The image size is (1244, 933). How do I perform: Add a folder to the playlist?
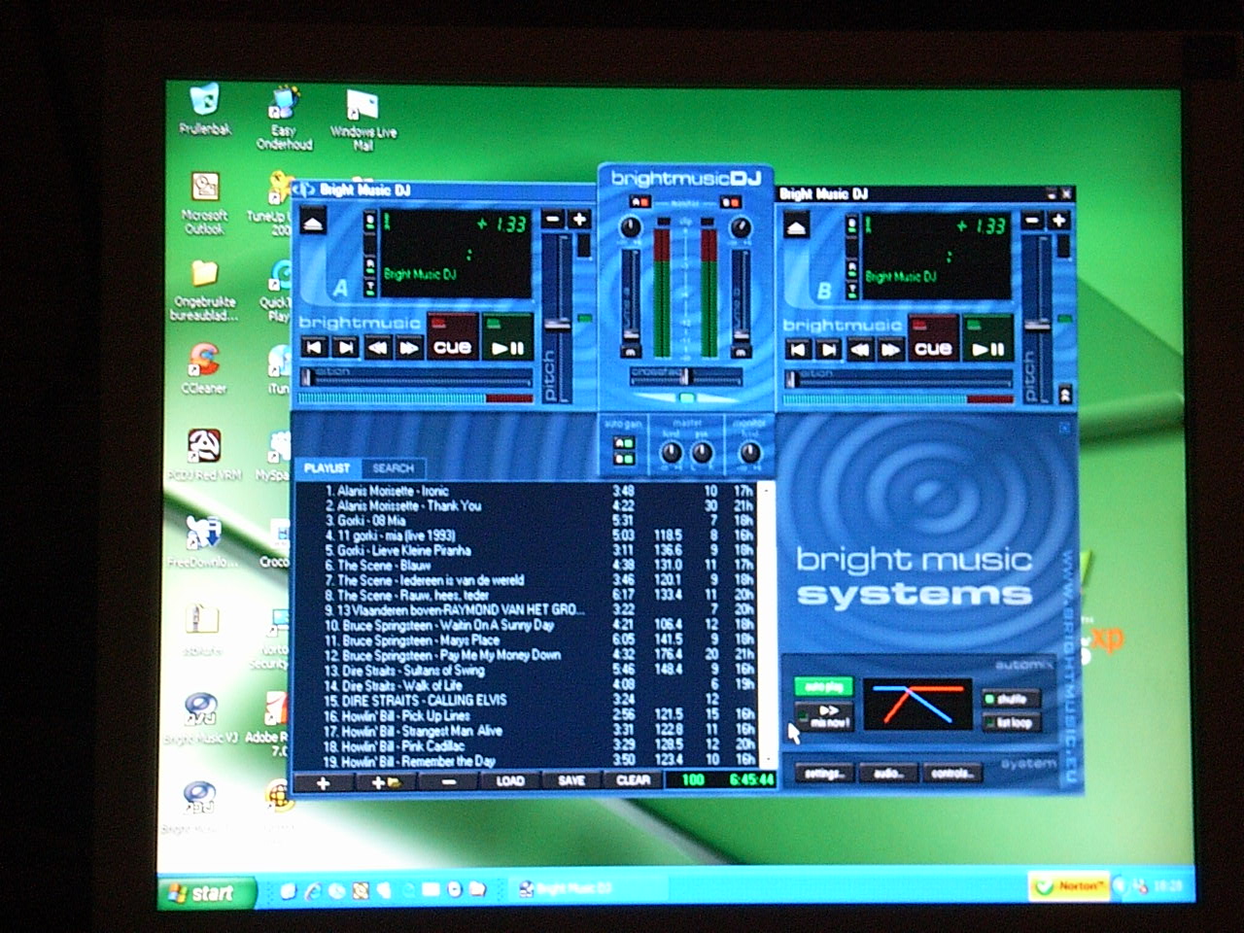tap(386, 782)
